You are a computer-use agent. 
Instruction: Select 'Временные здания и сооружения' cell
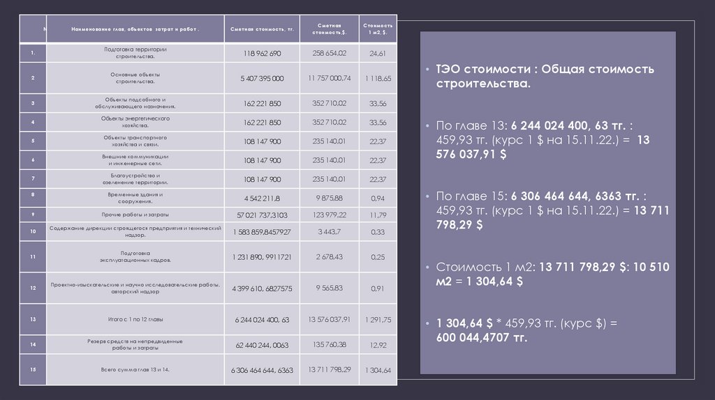click(135, 198)
